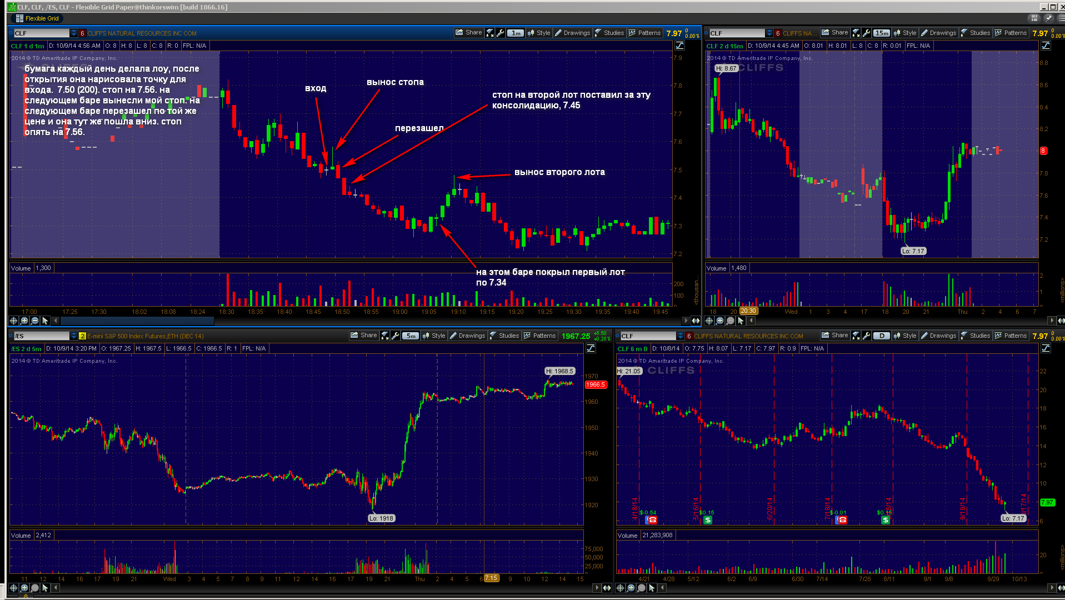Select crosshair pan tool under CLF 1m chart
This screenshot has width=1065, height=600.
(14, 321)
